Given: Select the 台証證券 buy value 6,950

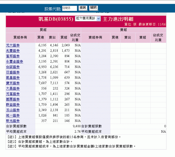Looking at the screenshot, I should click(x=42, y=67).
